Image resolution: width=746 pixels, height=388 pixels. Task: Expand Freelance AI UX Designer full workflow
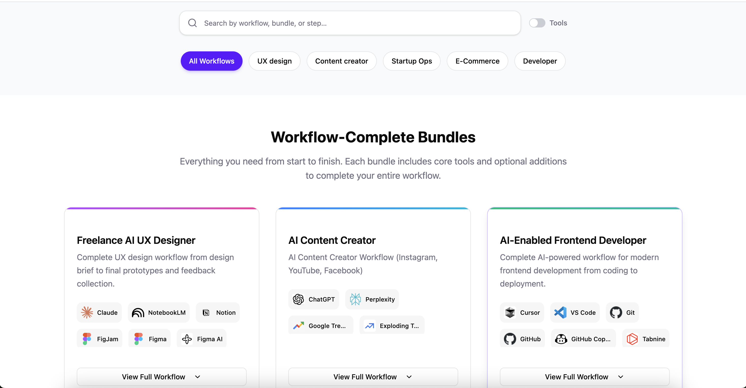[x=161, y=376]
